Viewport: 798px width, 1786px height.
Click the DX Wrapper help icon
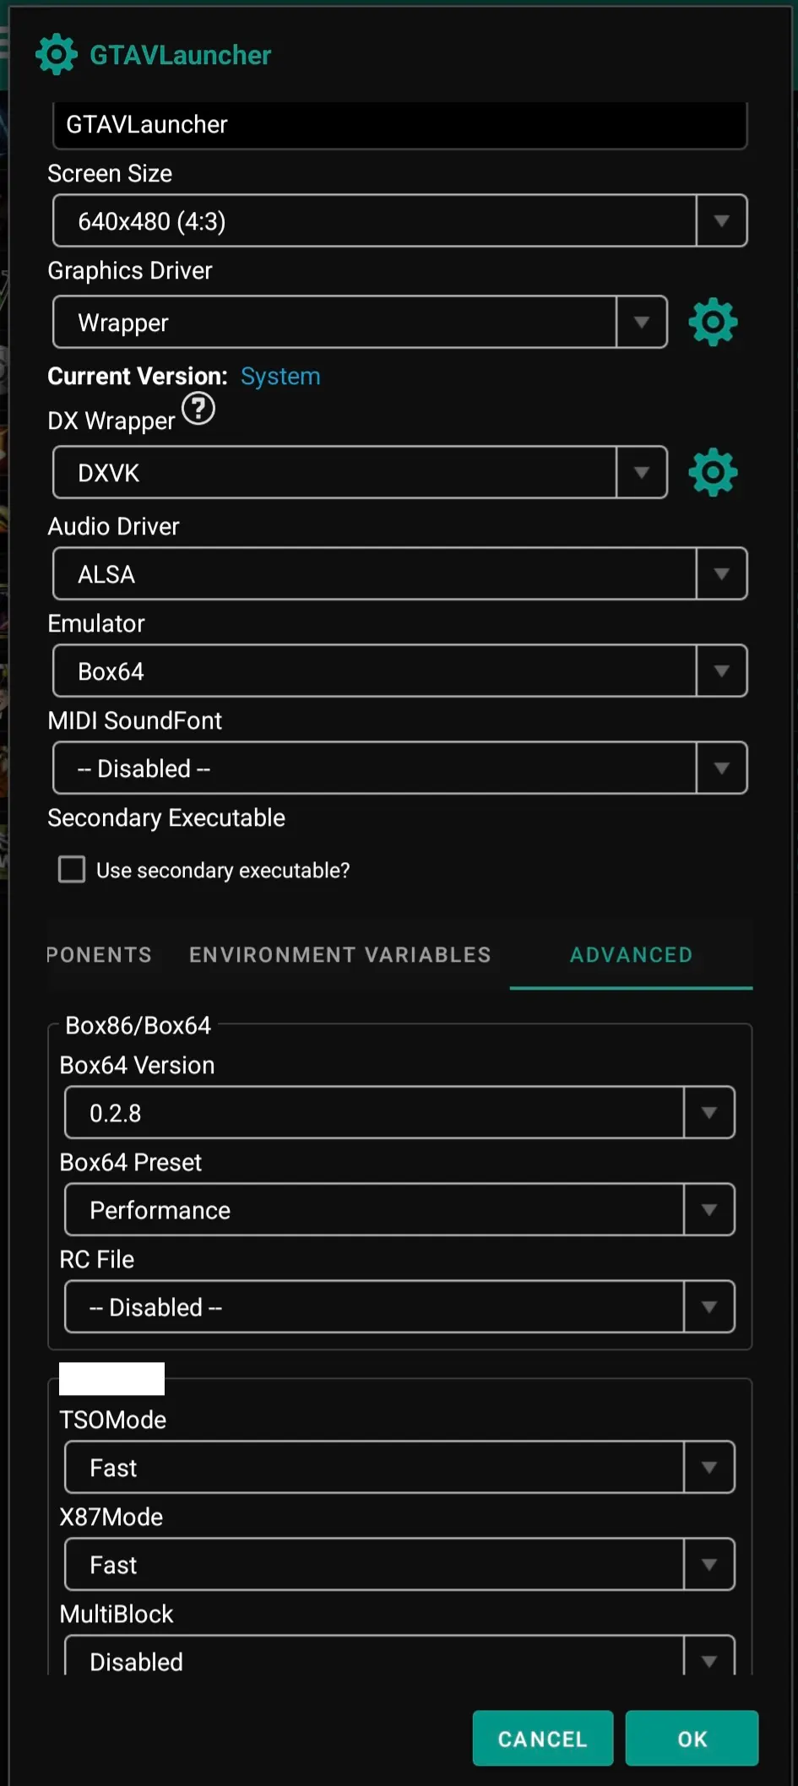pos(198,410)
